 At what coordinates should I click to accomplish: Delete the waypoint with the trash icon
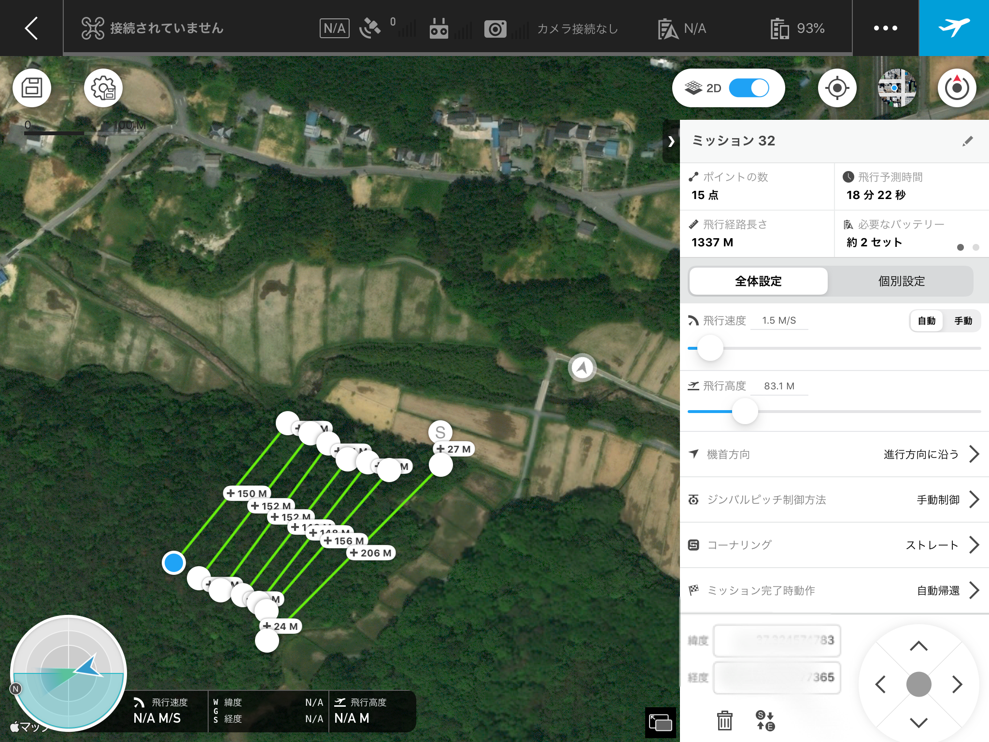point(724,720)
